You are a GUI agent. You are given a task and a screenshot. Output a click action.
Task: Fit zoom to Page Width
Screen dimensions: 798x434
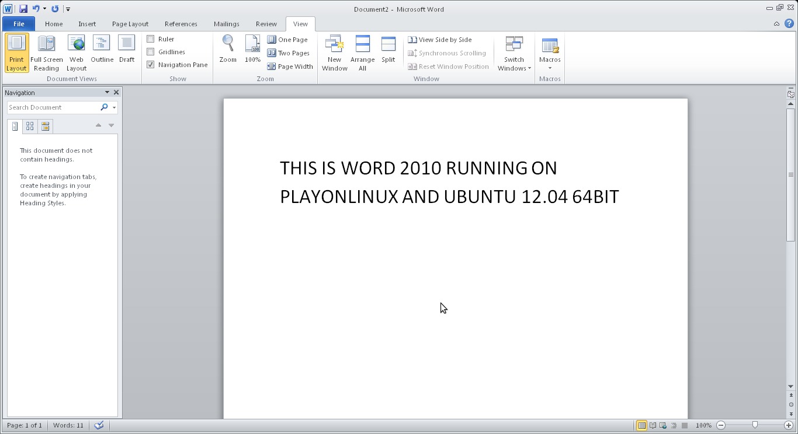pyautogui.click(x=290, y=66)
